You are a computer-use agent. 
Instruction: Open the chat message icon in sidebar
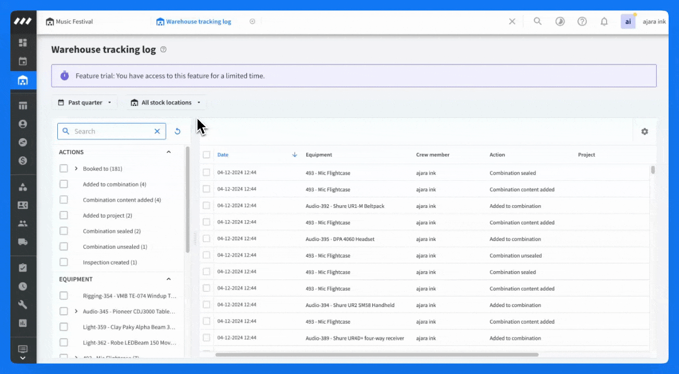tap(23, 349)
